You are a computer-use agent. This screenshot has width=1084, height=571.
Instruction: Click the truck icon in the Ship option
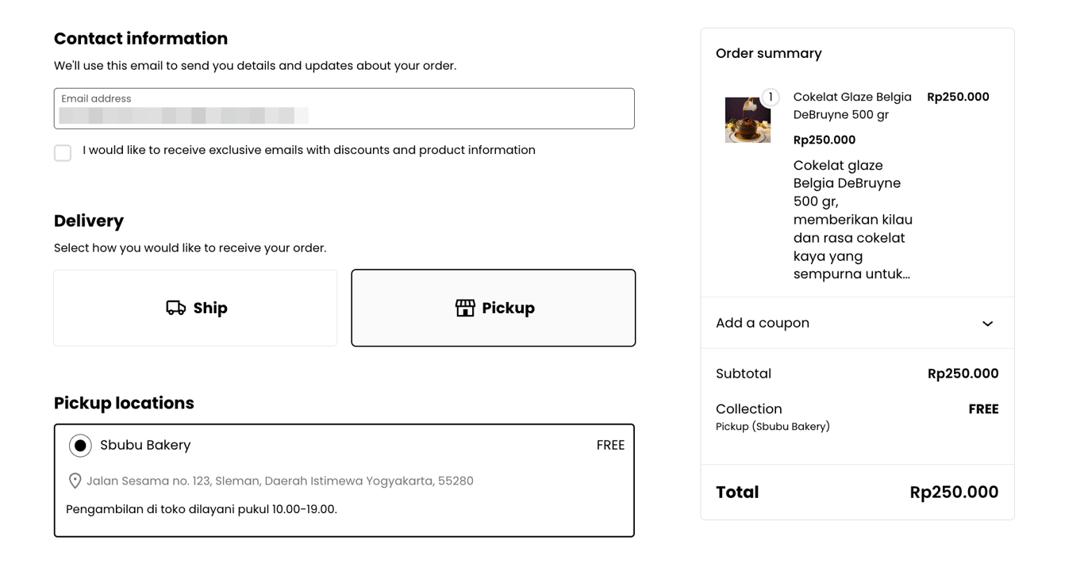tap(174, 308)
